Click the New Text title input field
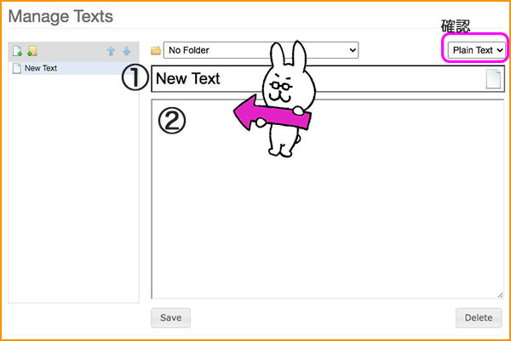Viewport: 511px width, 341px height. point(328,79)
